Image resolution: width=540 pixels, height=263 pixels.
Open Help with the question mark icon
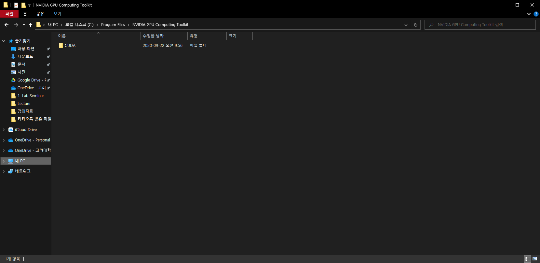click(536, 14)
